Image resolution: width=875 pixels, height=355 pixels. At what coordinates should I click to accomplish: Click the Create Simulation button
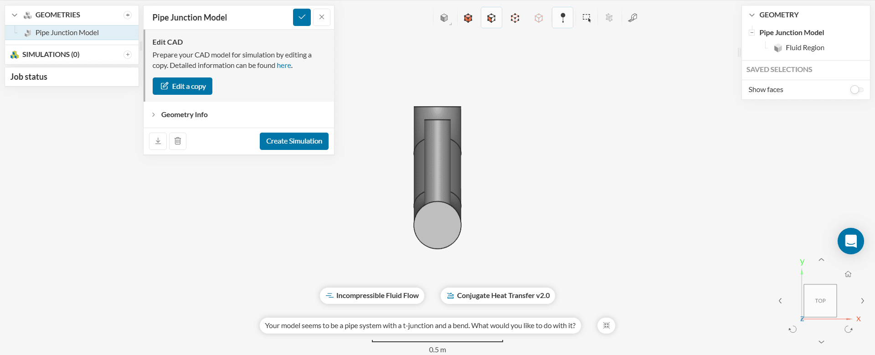tap(294, 141)
